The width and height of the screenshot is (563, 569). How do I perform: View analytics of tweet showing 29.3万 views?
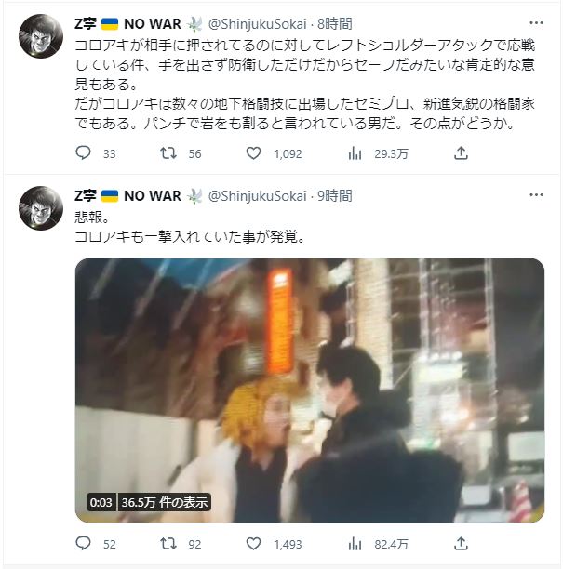point(355,153)
